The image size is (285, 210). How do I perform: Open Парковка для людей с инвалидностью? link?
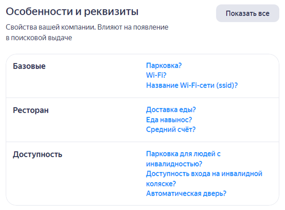(x=183, y=159)
